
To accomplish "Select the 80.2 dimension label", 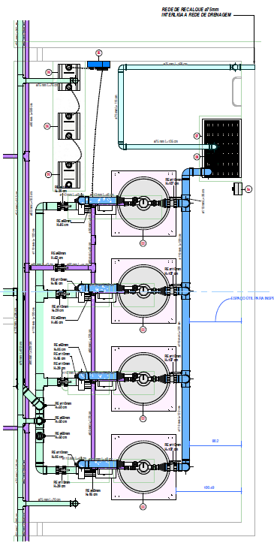I will click(x=215, y=441).
